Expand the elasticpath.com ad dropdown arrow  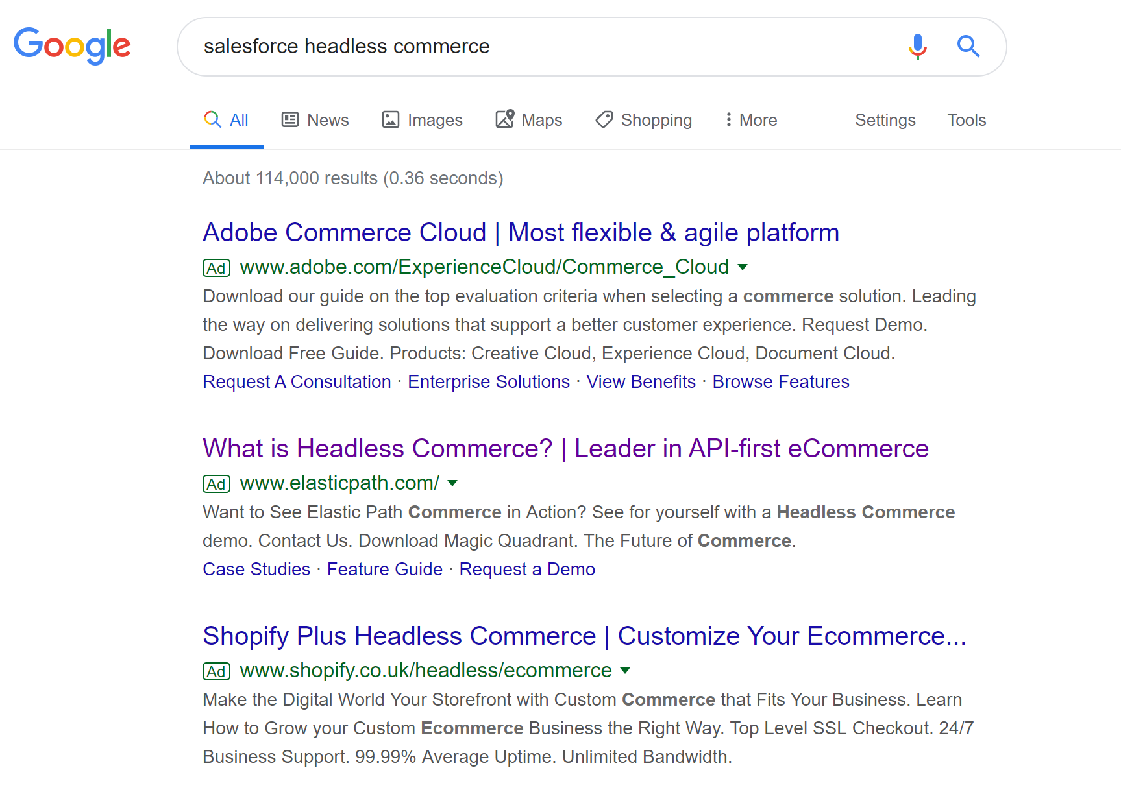pos(453,483)
